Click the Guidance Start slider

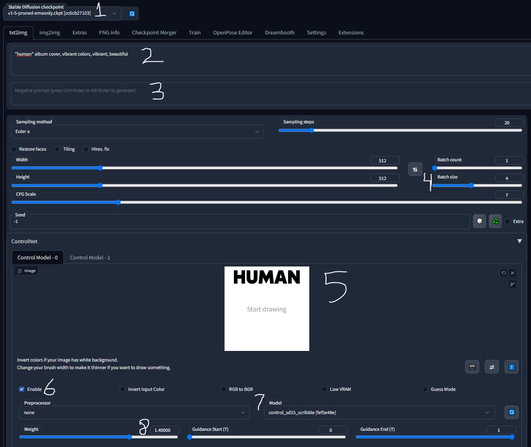(x=267, y=437)
